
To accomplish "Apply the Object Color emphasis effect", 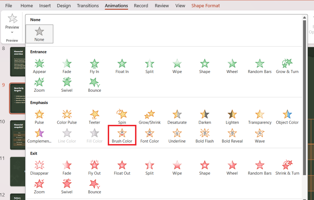I will click(x=287, y=116).
